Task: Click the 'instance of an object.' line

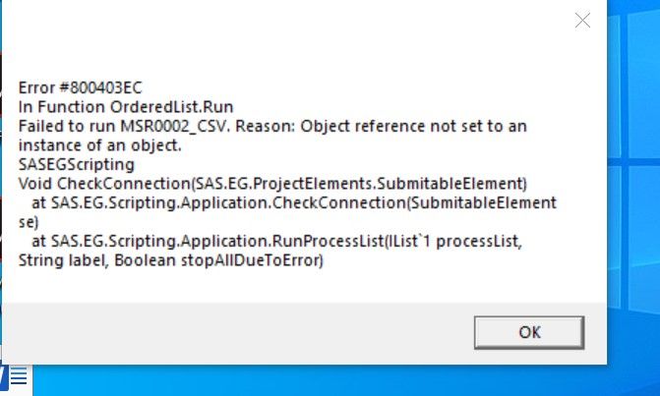Action: pos(101,144)
